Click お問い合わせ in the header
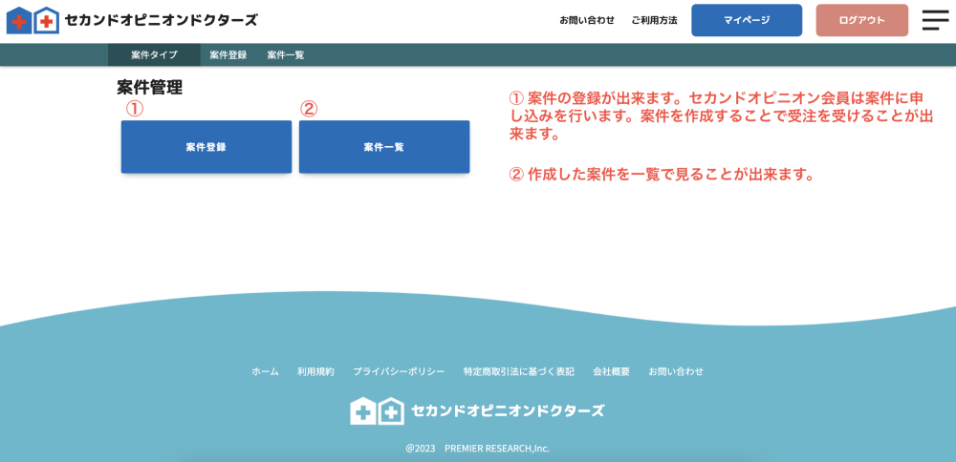 (x=587, y=20)
